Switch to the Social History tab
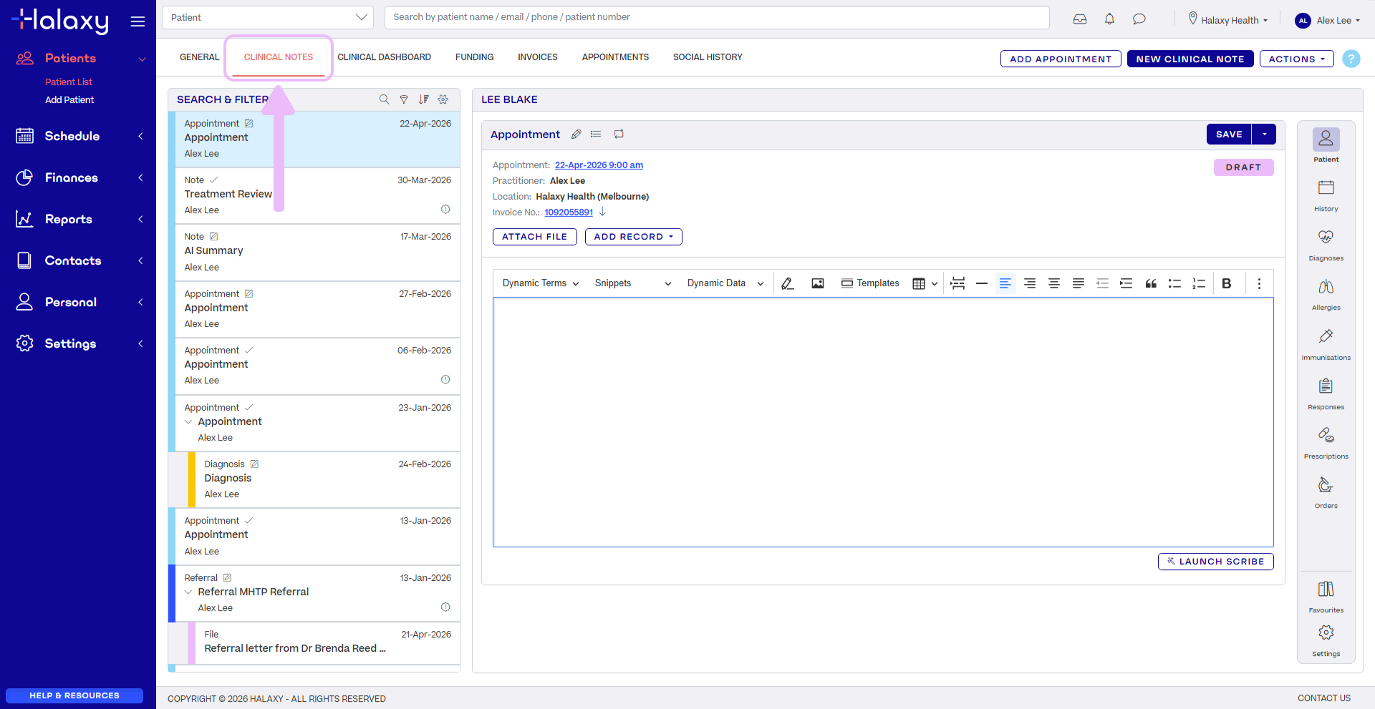The height and width of the screenshot is (709, 1375). click(708, 57)
